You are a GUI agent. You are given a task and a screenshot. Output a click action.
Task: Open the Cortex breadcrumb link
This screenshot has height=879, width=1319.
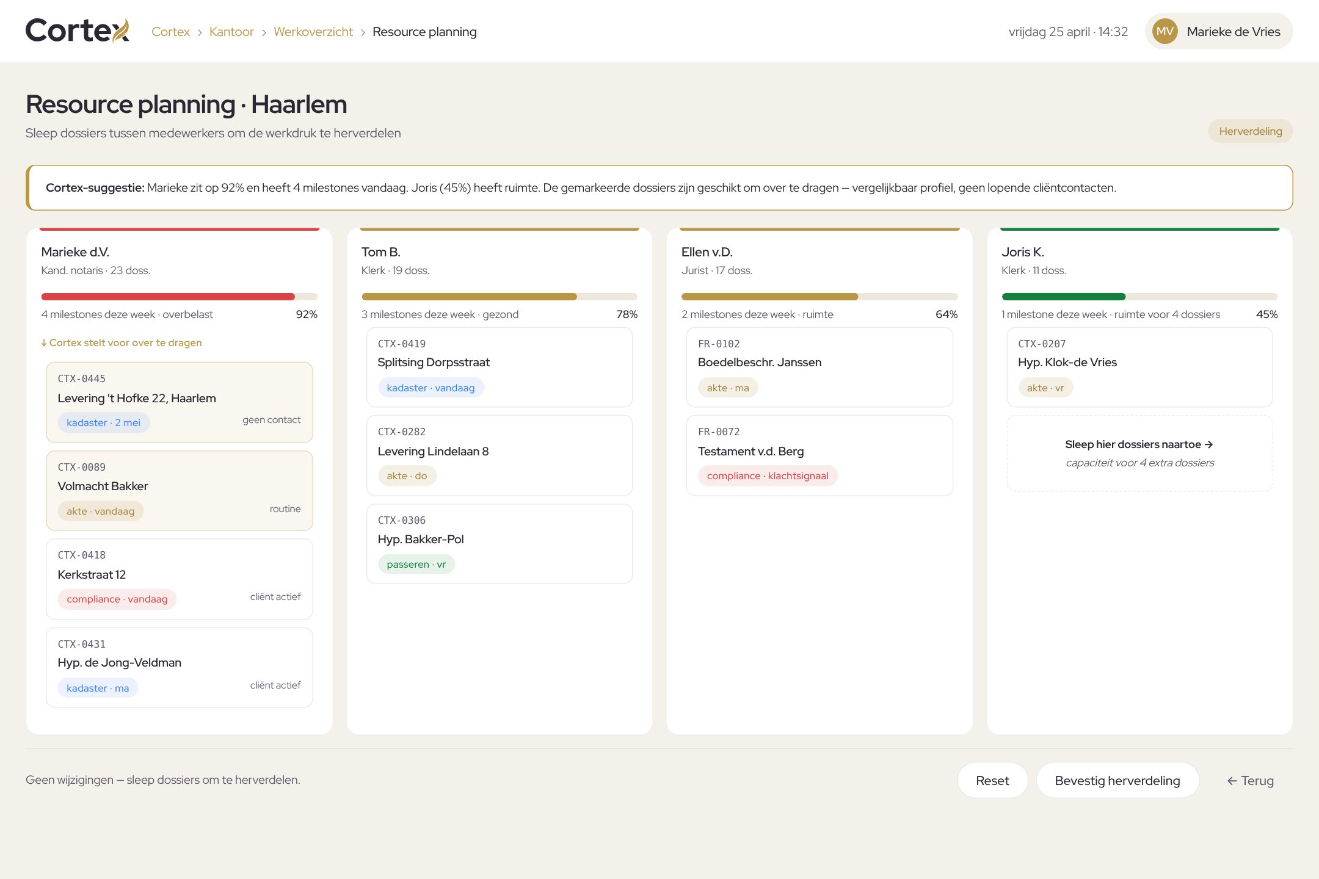pyautogui.click(x=170, y=32)
